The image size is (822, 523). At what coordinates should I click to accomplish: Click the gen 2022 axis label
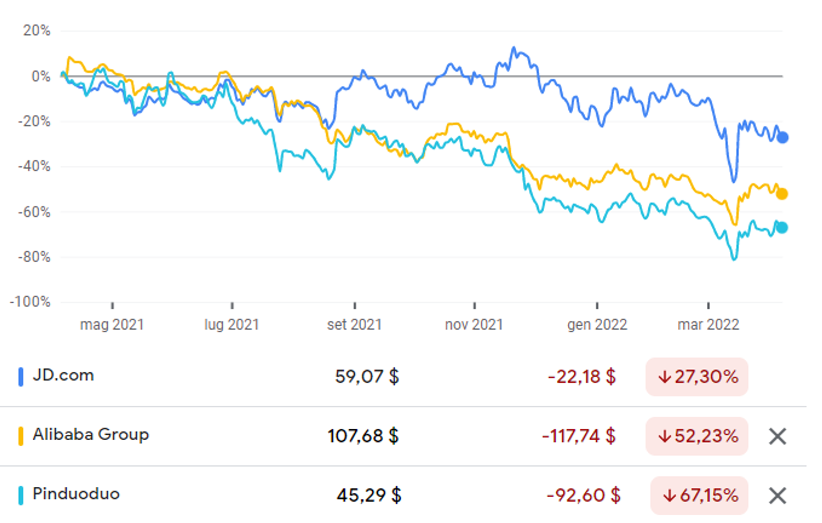click(597, 325)
